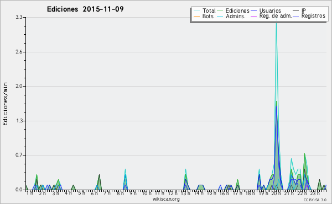332x204 pixels.
Task: Click the '23 h' x-axis label
Action: point(315,193)
